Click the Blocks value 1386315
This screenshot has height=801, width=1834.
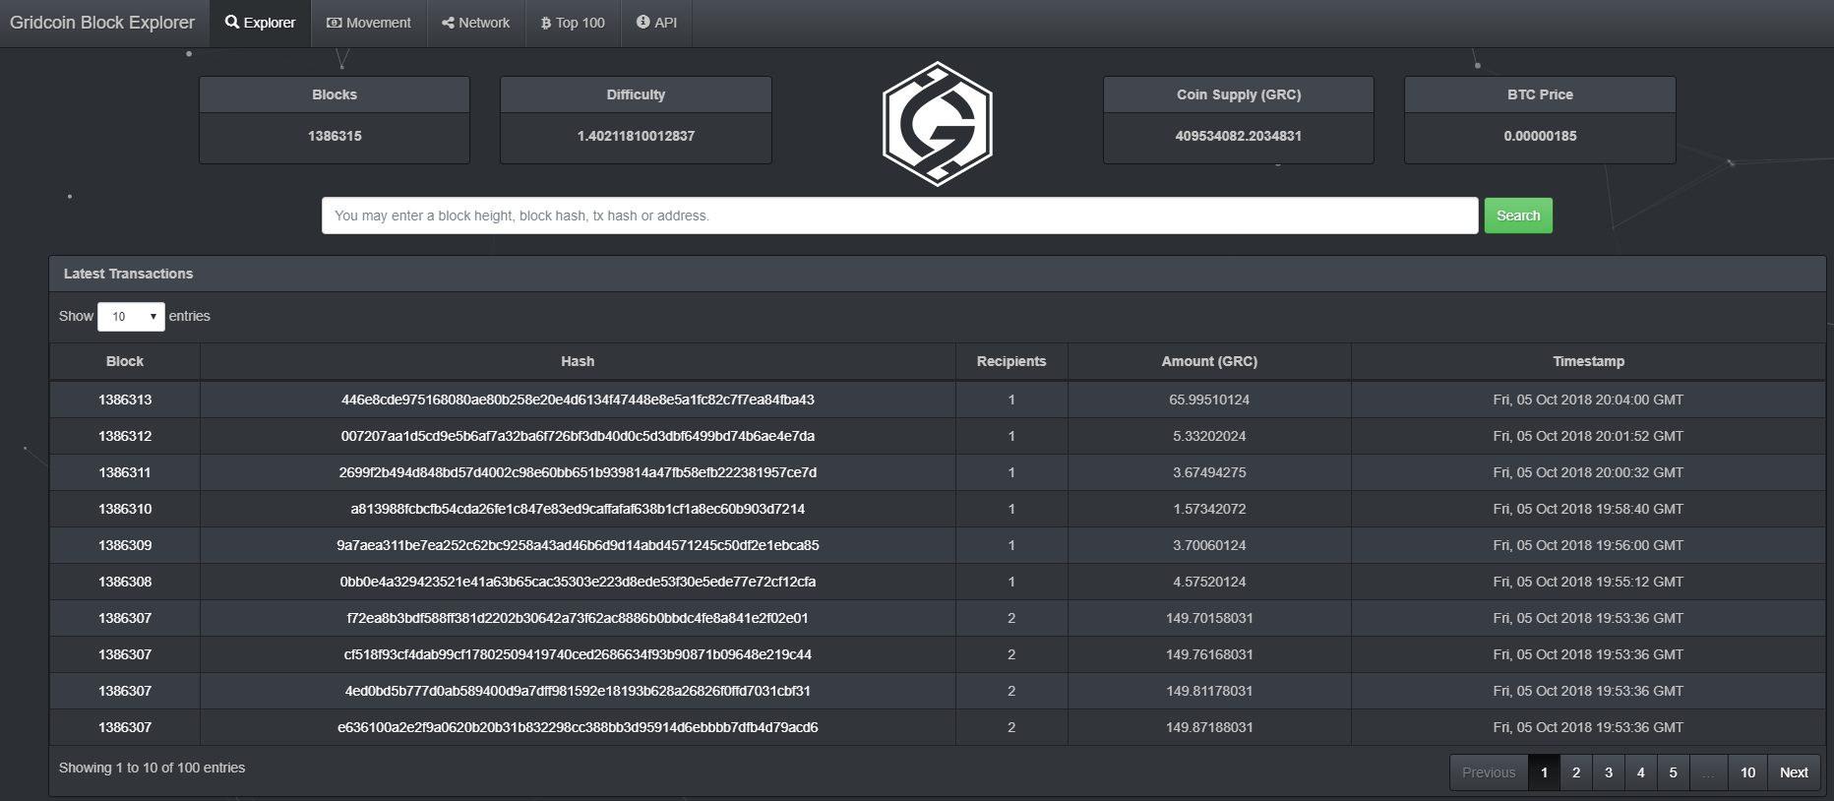pos(335,136)
